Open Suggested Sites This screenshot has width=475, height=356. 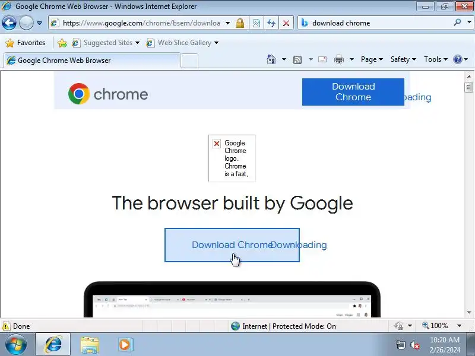(x=106, y=43)
